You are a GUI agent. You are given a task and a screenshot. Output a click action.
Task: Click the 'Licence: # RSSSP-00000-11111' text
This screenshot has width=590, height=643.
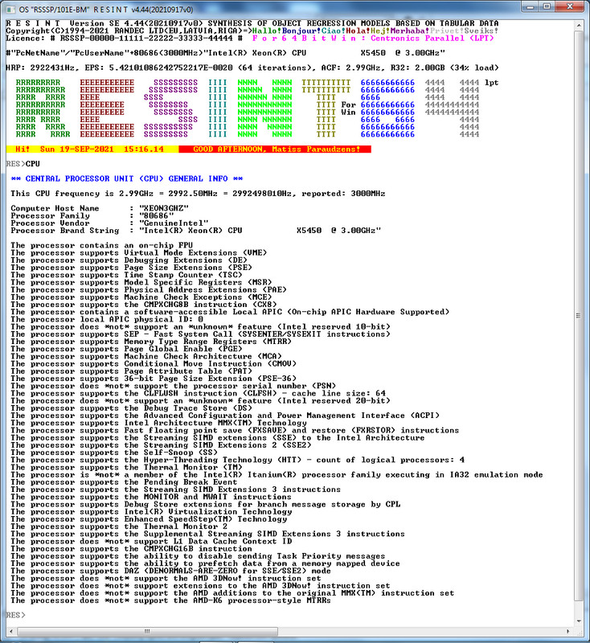pos(125,38)
